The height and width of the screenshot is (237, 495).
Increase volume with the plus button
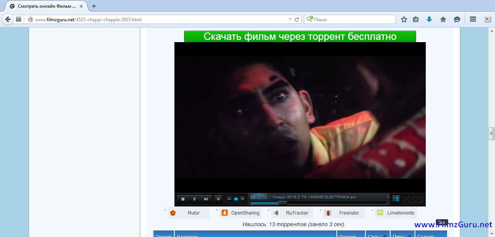[x=242, y=199]
